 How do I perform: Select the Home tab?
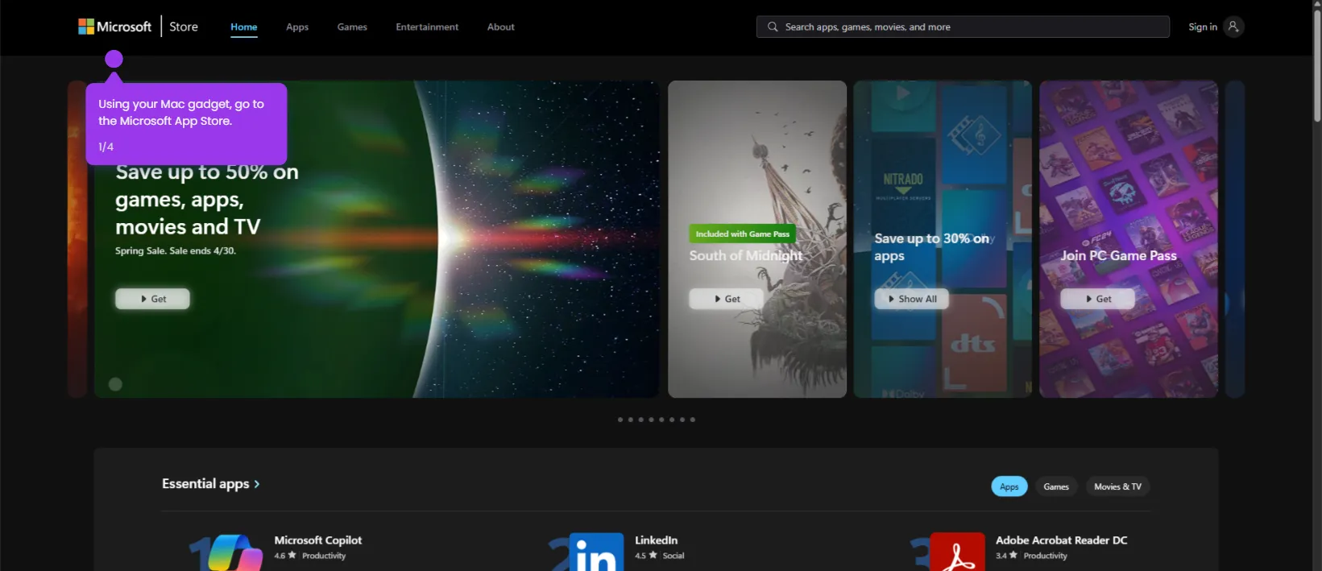244,27
